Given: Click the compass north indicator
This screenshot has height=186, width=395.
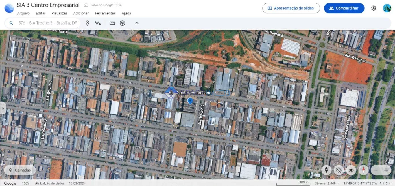Looking at the screenshot, I should click(x=363, y=170).
